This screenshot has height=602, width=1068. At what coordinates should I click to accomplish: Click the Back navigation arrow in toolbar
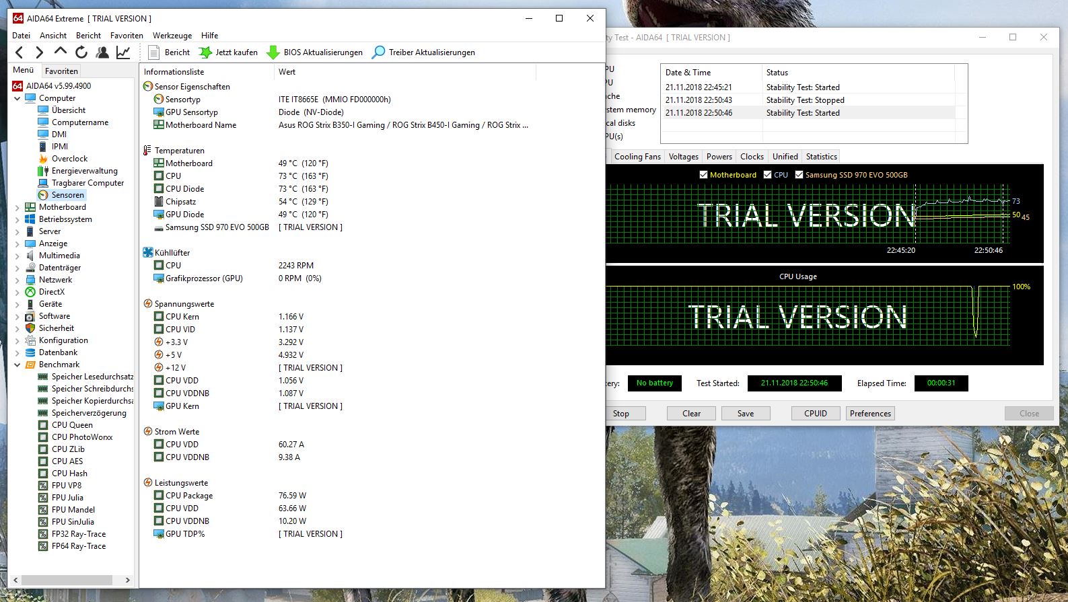[20, 52]
